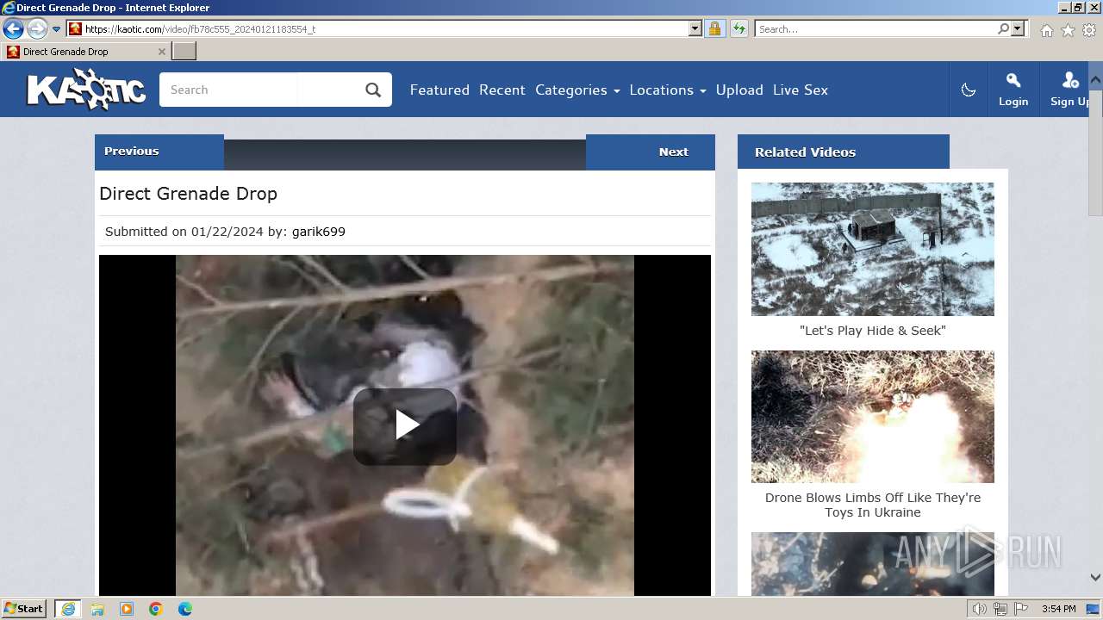Open uploader garik699's profile
Viewport: 1103px width, 620px height.
pyautogui.click(x=319, y=231)
